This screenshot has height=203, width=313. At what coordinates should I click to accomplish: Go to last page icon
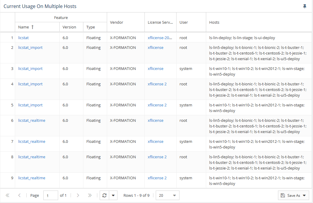(x=90, y=195)
